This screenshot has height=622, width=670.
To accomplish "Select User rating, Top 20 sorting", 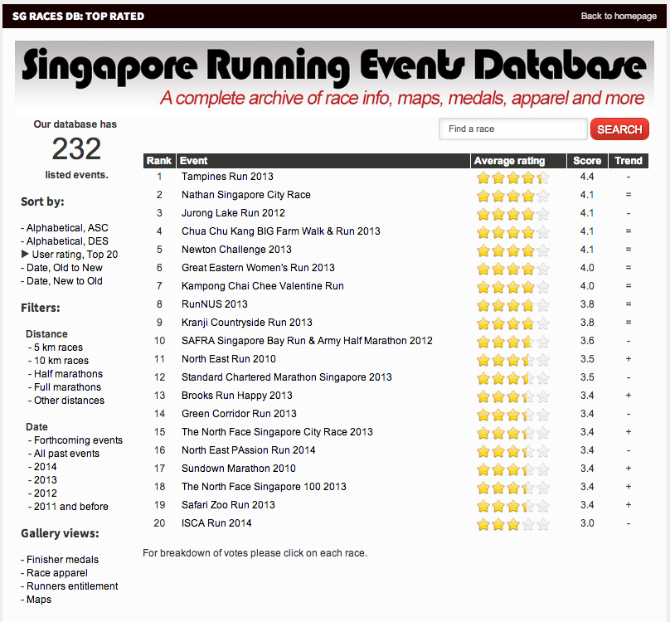I will coord(75,255).
